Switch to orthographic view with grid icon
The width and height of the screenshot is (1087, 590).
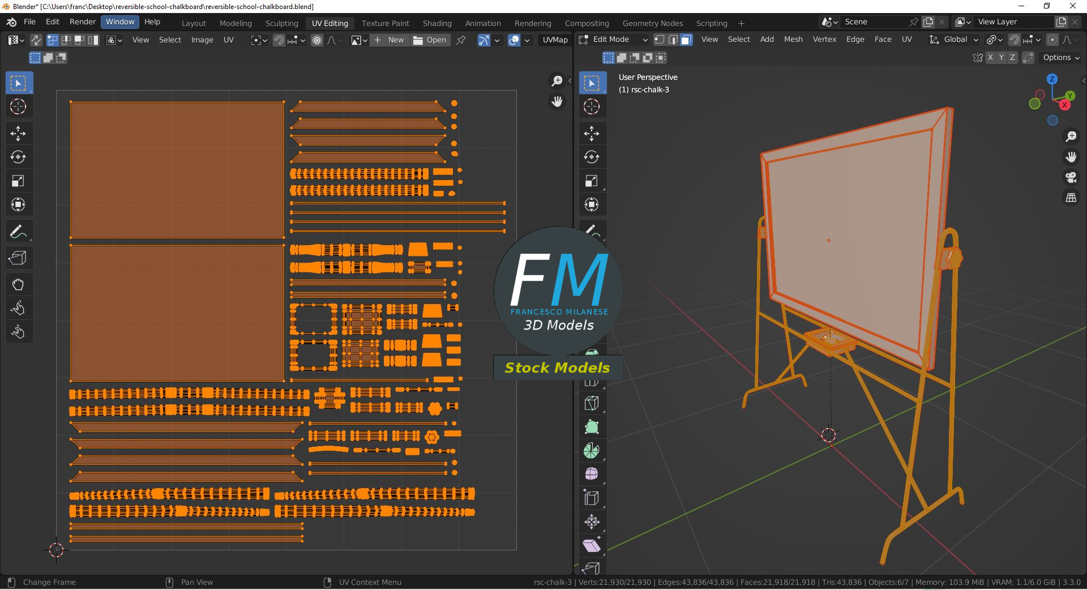(x=1071, y=198)
